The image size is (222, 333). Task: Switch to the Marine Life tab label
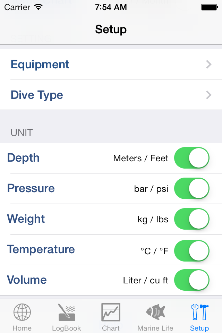click(x=155, y=328)
